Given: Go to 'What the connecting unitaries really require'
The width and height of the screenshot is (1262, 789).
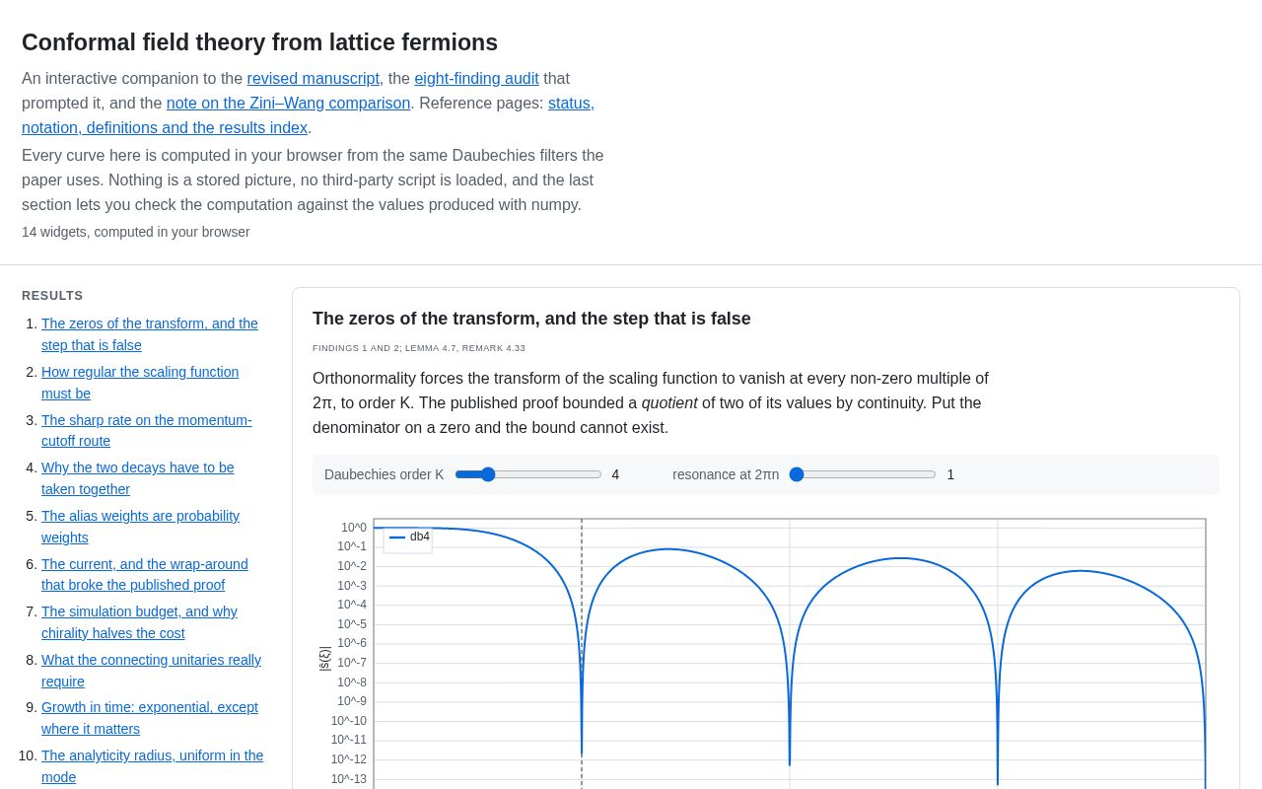Looking at the screenshot, I should tap(151, 671).
